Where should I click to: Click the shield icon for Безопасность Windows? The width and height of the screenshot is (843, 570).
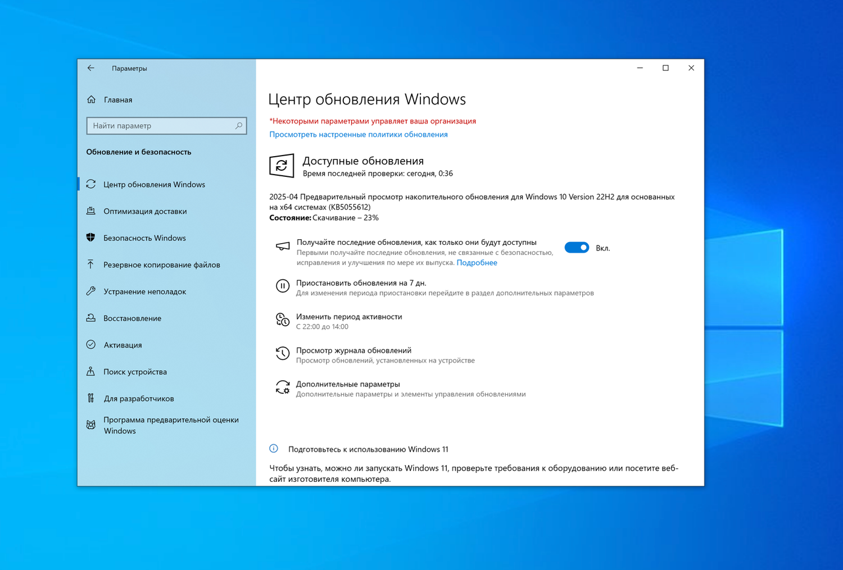tap(91, 238)
